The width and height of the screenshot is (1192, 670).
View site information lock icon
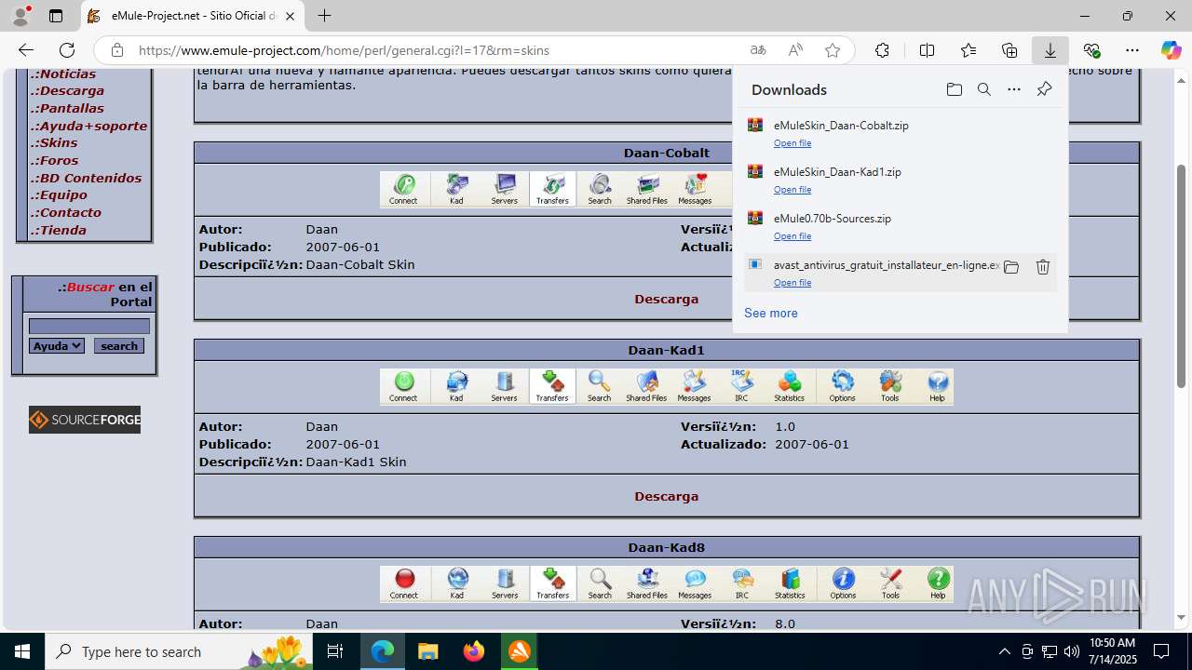pos(116,50)
